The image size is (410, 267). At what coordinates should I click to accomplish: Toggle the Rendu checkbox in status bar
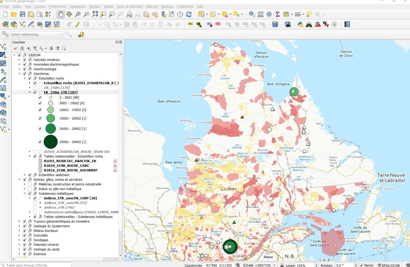tap(361, 265)
